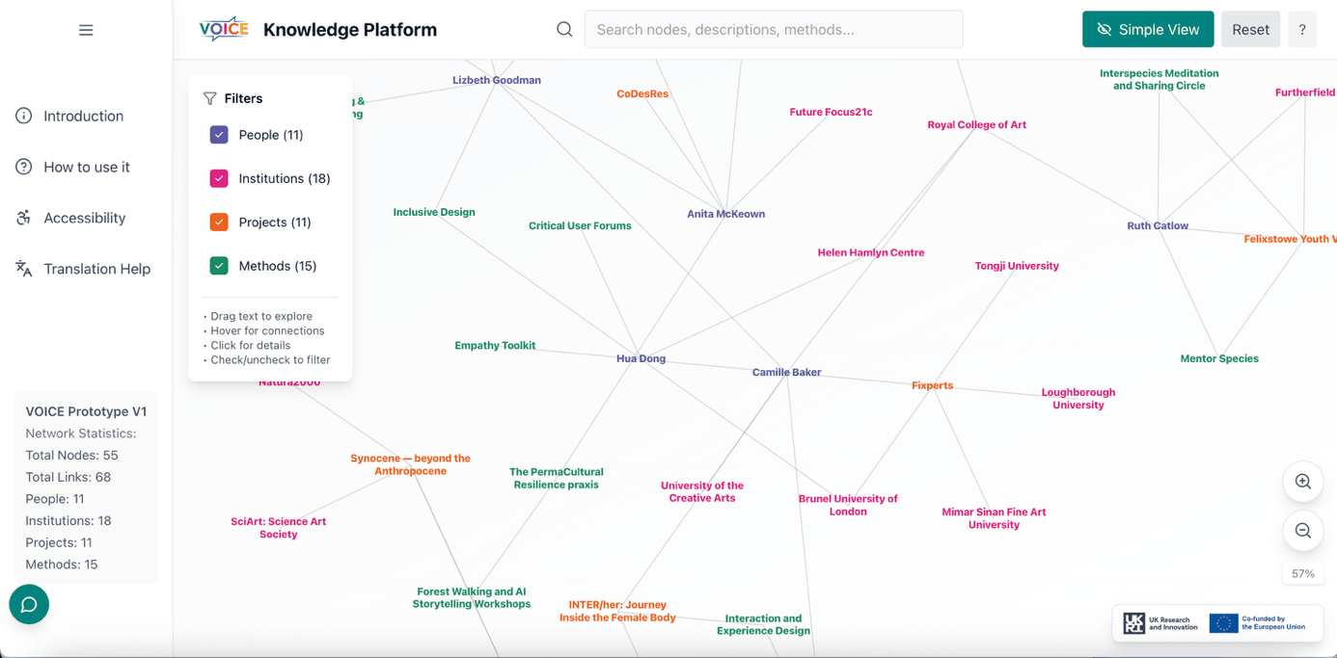Select the Anita McKeown node
This screenshot has width=1337, height=658.
[725, 214]
